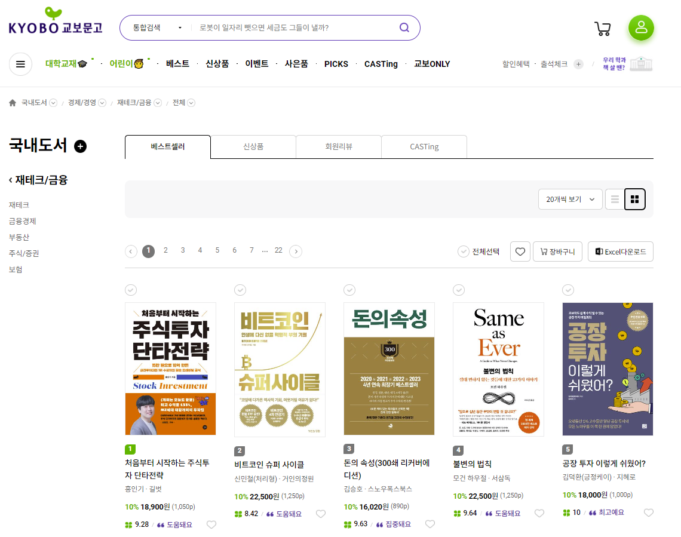Open the shopping cart icon in header

pos(602,28)
